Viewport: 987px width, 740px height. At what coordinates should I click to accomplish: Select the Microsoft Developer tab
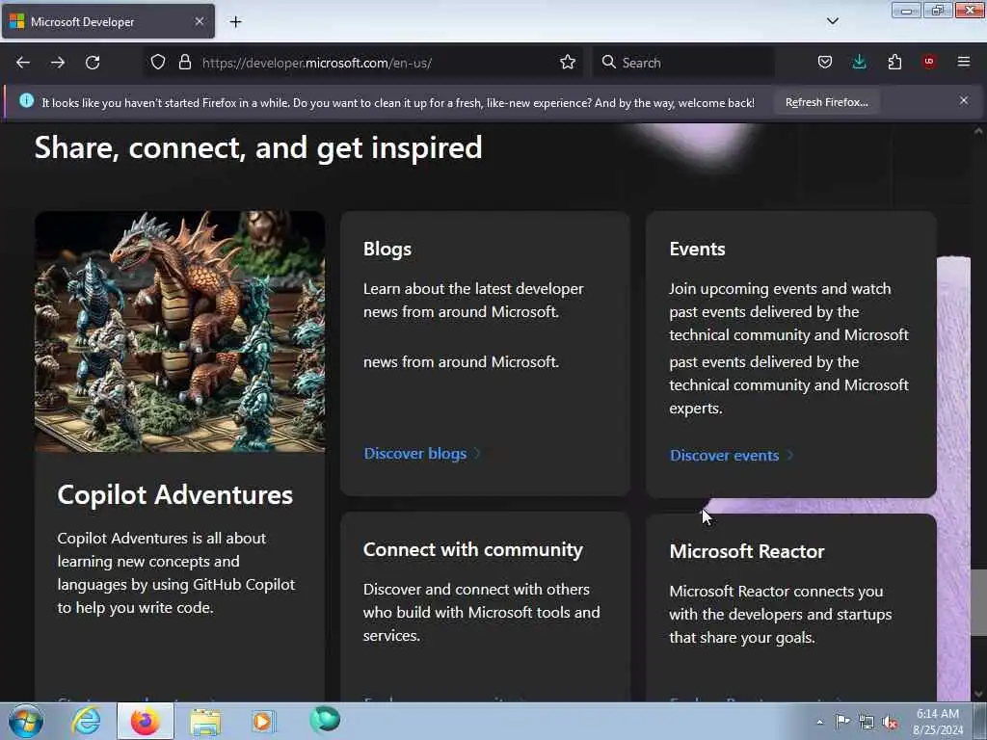pos(108,22)
